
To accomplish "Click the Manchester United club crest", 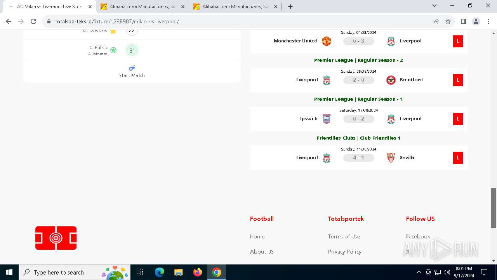I will click(x=327, y=41).
